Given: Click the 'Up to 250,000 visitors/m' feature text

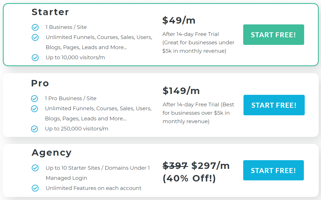Looking at the screenshot, I should pyautogui.click(x=76, y=129).
